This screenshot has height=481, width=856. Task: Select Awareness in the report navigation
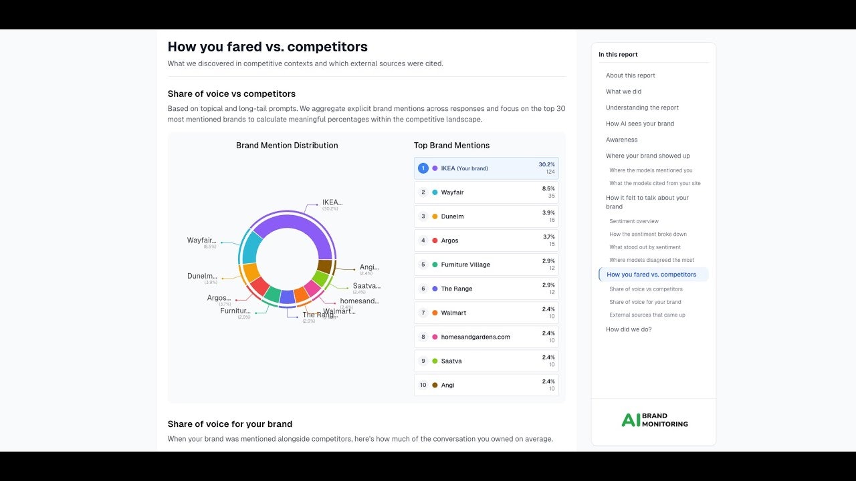point(620,140)
